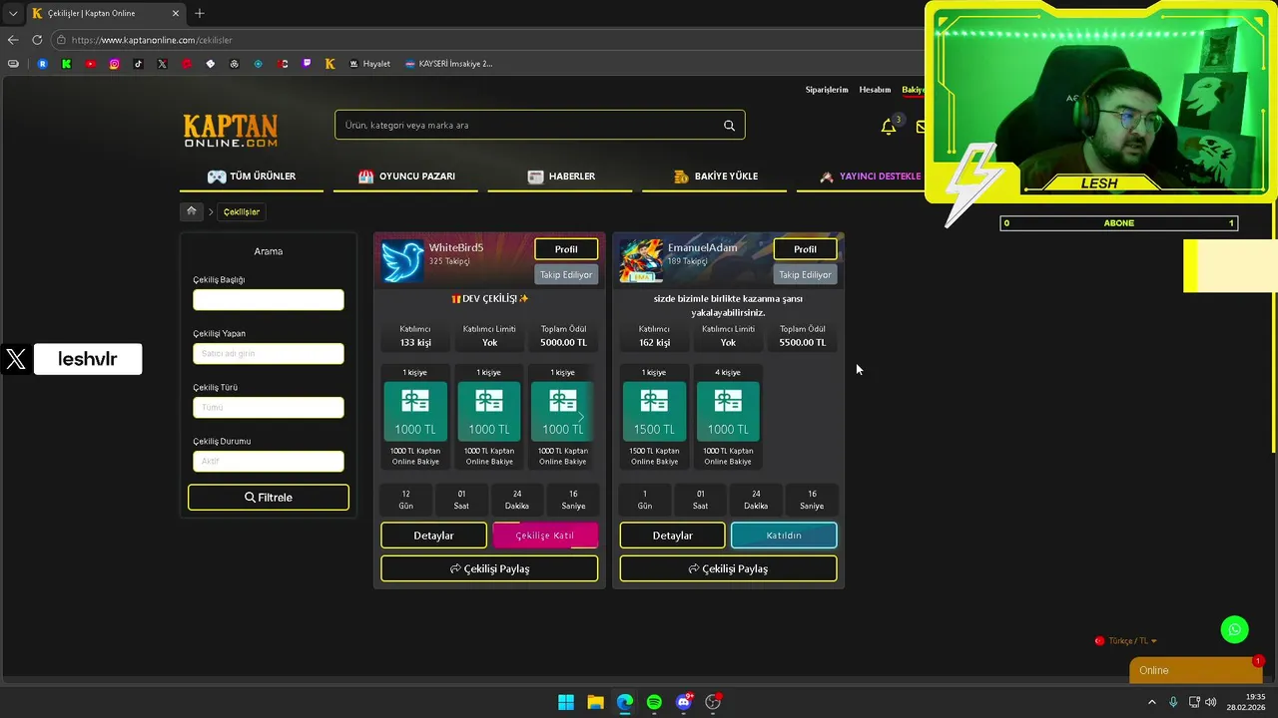Click the browser address bar
Screen dimensions: 1278x718
(x=489, y=40)
